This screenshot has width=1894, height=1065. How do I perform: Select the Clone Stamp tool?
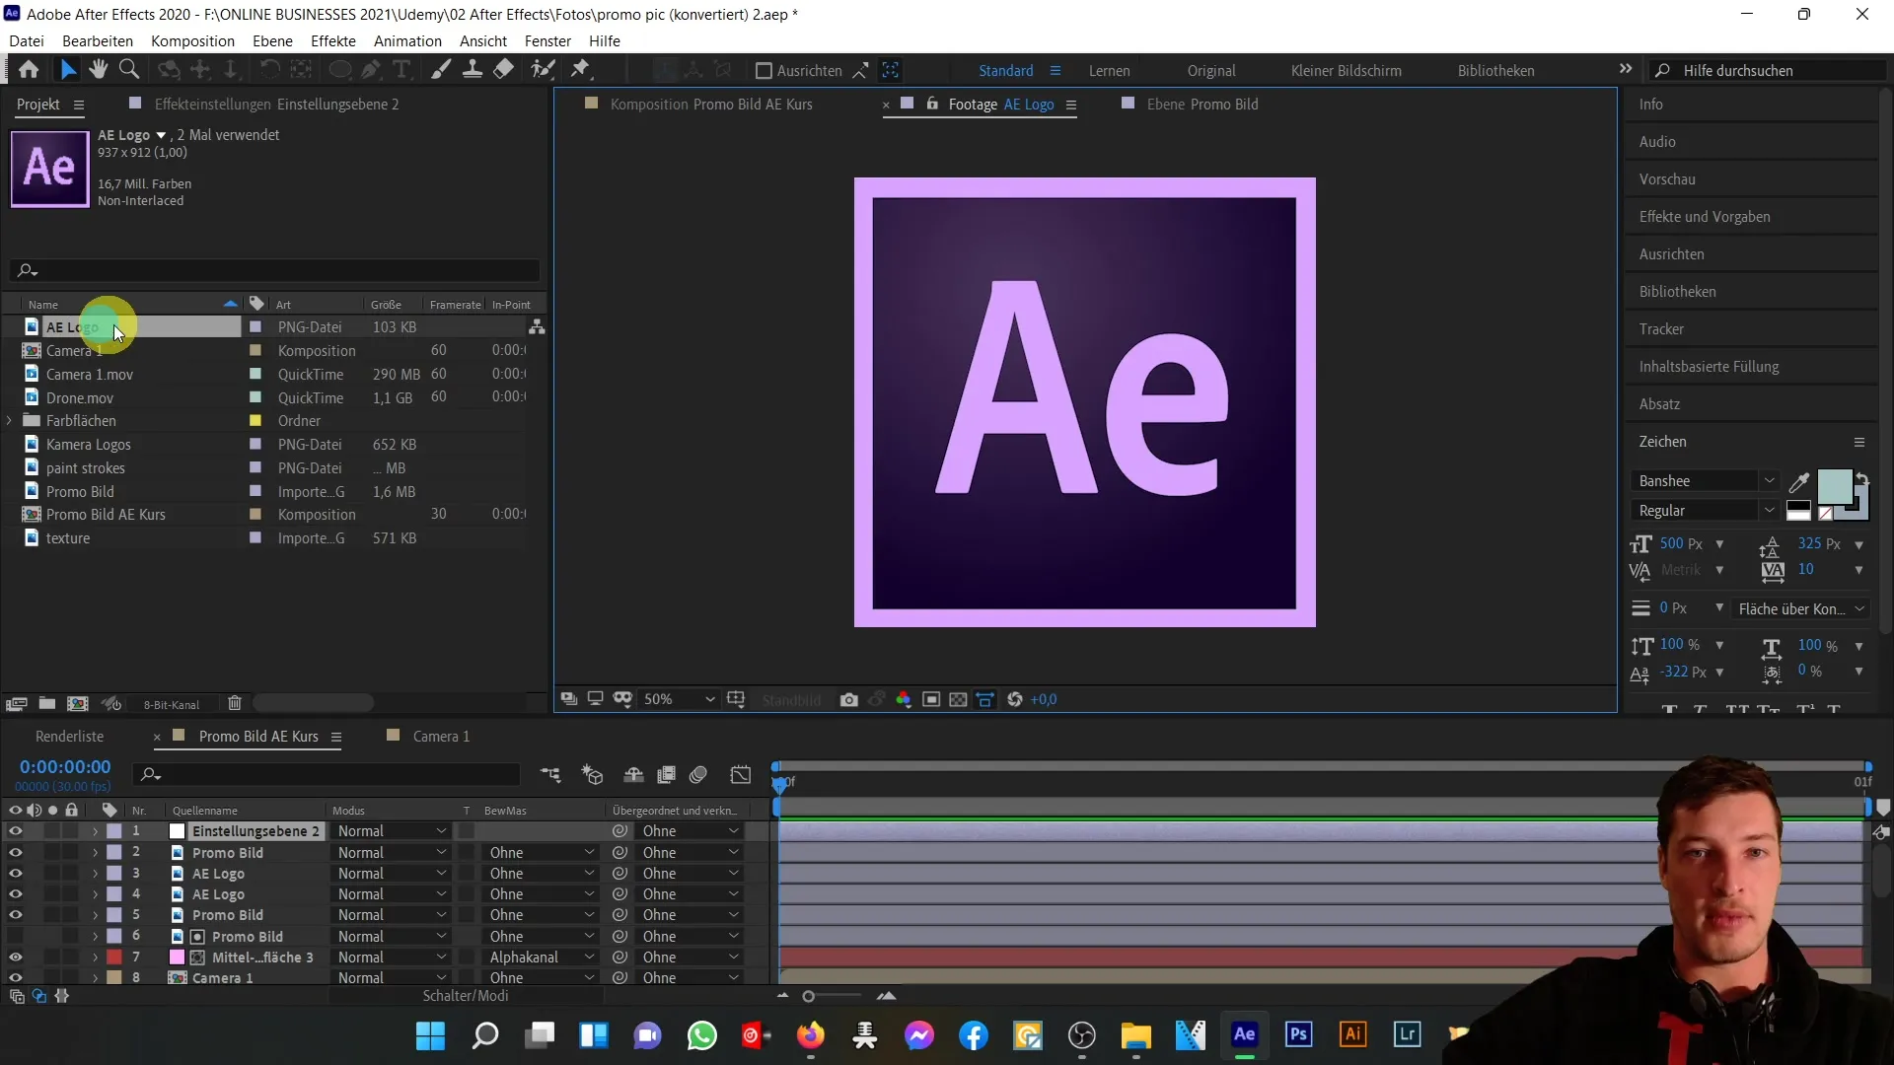coord(473,70)
